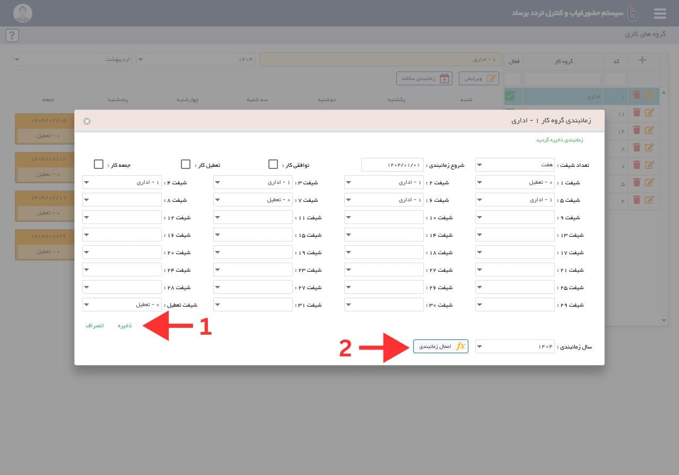
Task: Click the ذخیره save link
Action: [125, 326]
